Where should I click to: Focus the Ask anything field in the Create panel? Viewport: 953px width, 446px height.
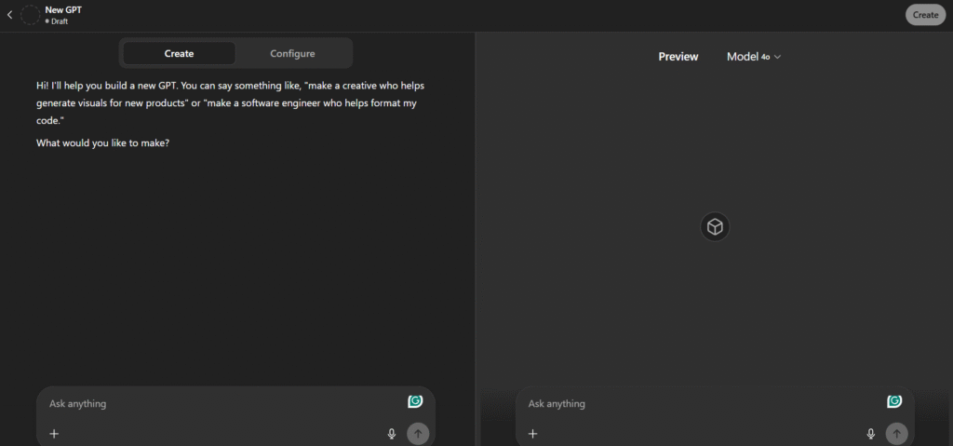click(x=214, y=404)
